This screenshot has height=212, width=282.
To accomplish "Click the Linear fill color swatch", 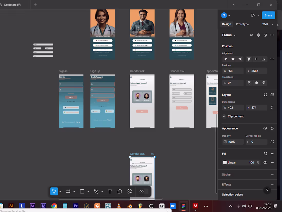I will pyautogui.click(x=225, y=162).
